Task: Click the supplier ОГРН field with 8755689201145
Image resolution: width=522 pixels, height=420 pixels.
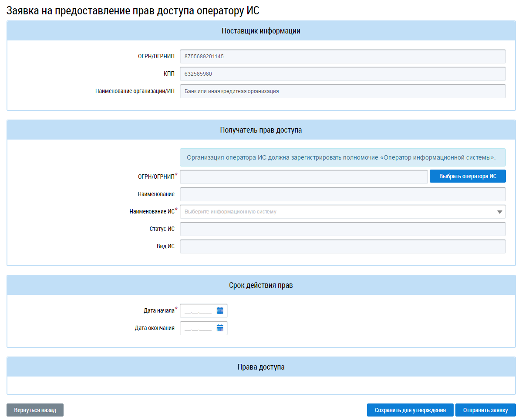Action: pos(342,57)
